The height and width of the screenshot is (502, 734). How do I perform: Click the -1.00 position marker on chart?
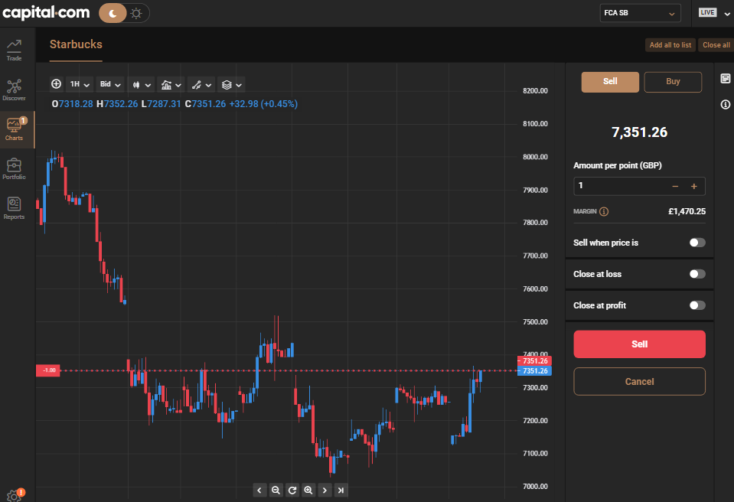(48, 370)
